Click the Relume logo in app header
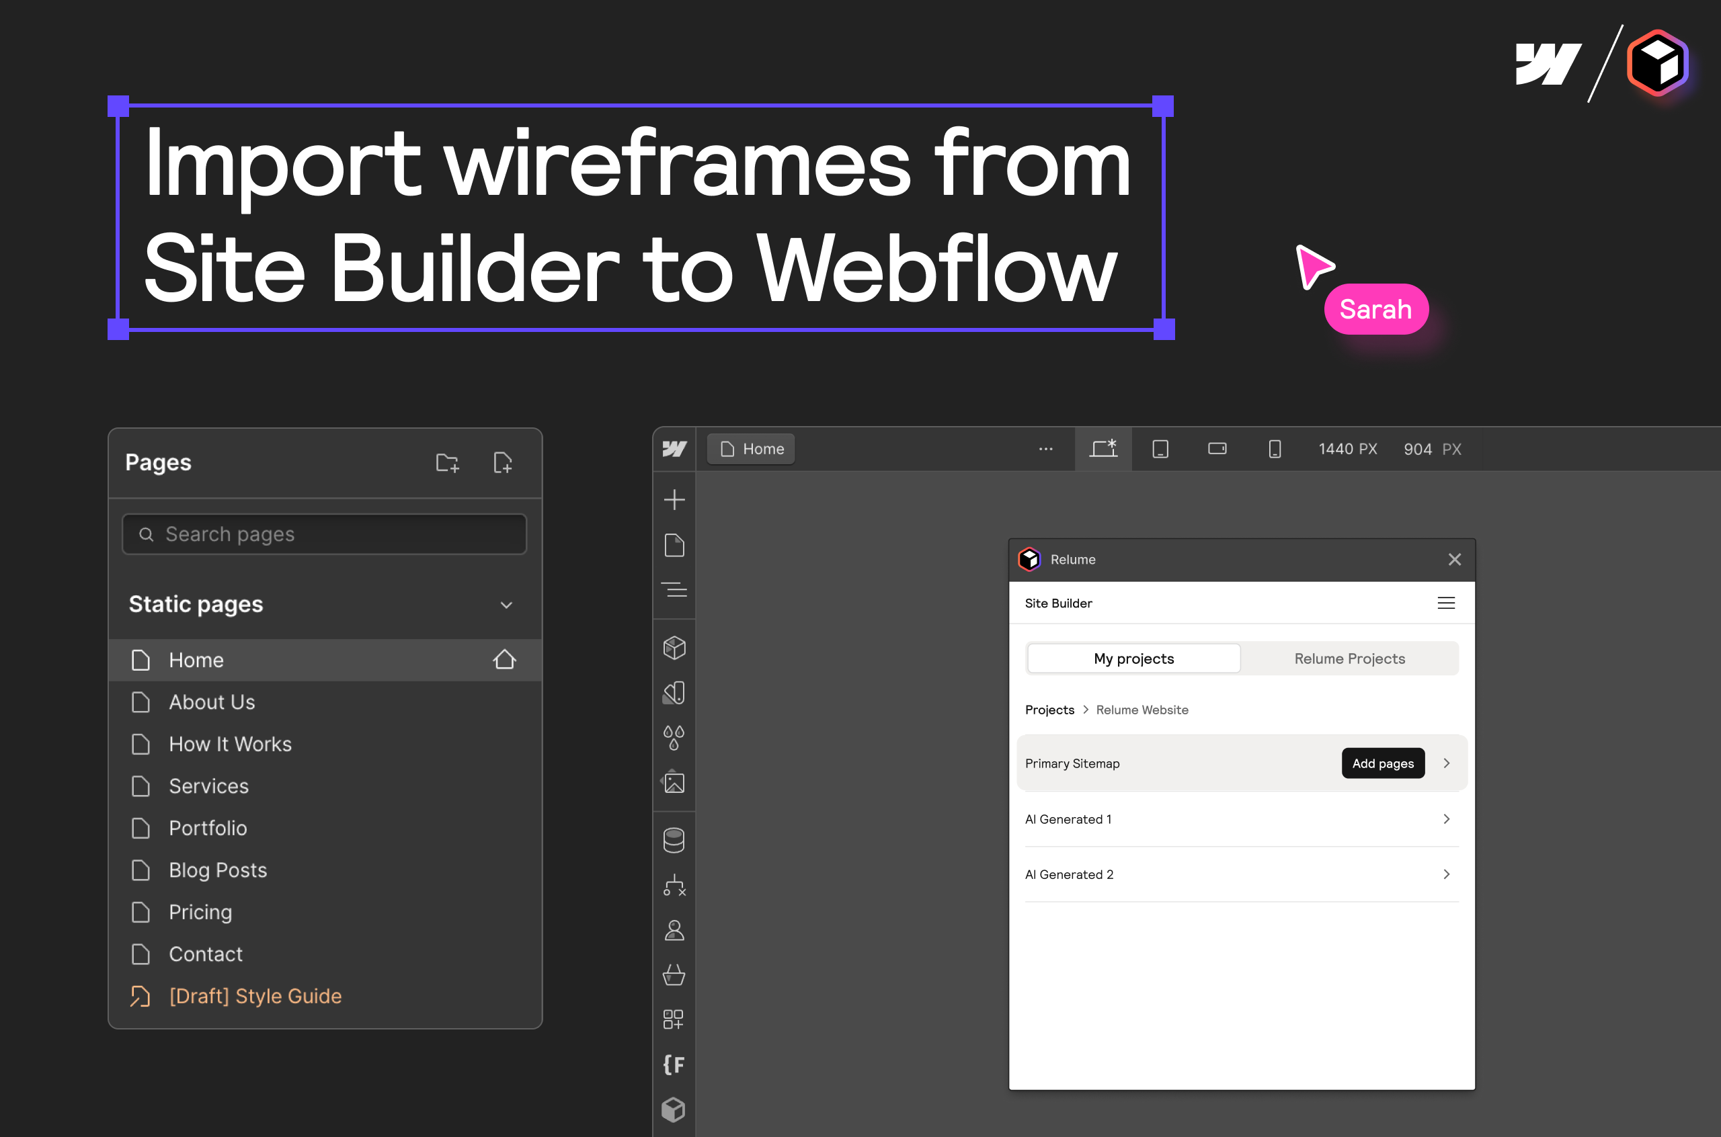This screenshot has height=1137, width=1721. tap(1030, 560)
